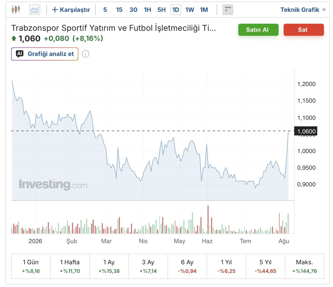Image resolution: width=333 pixels, height=287 pixels.
Task: Switch to the area chart icon
Action: tap(35, 10)
